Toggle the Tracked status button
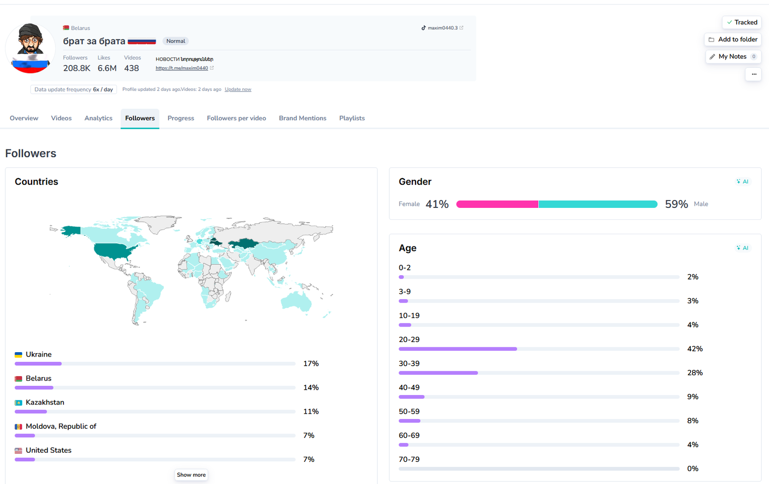769x484 pixels. coord(742,23)
